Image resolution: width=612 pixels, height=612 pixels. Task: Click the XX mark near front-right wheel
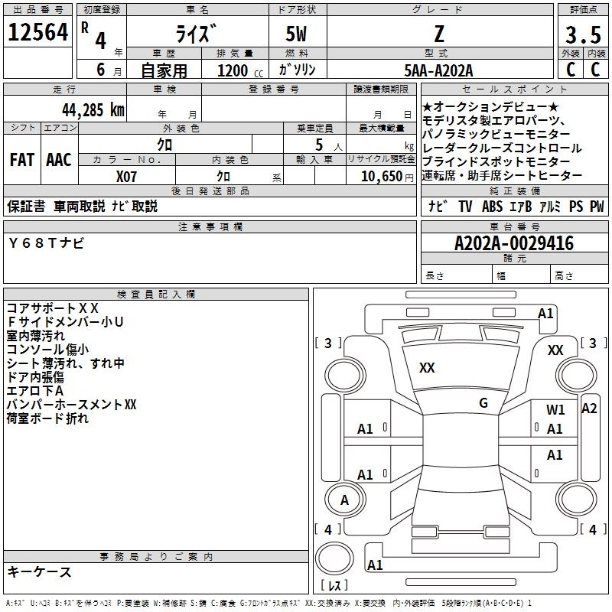pos(555,350)
